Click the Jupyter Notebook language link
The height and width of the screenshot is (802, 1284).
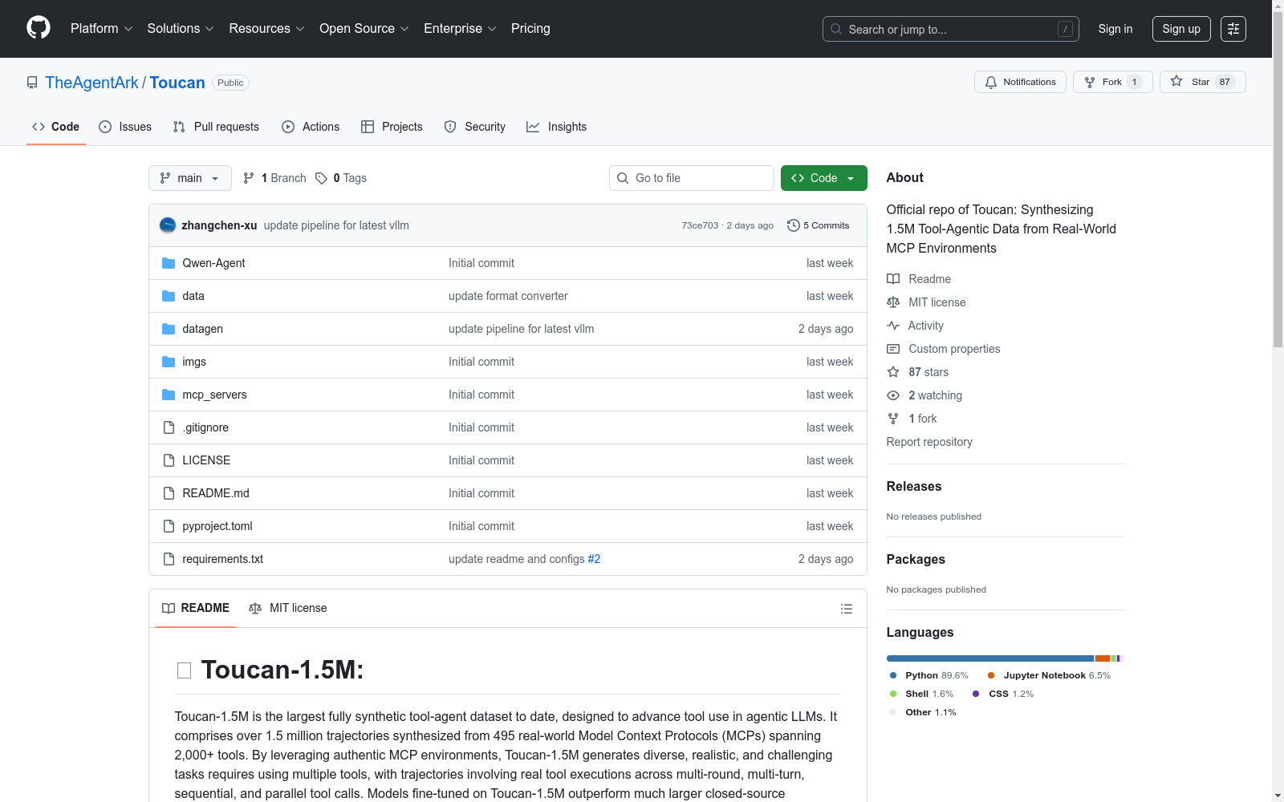coord(1049,675)
